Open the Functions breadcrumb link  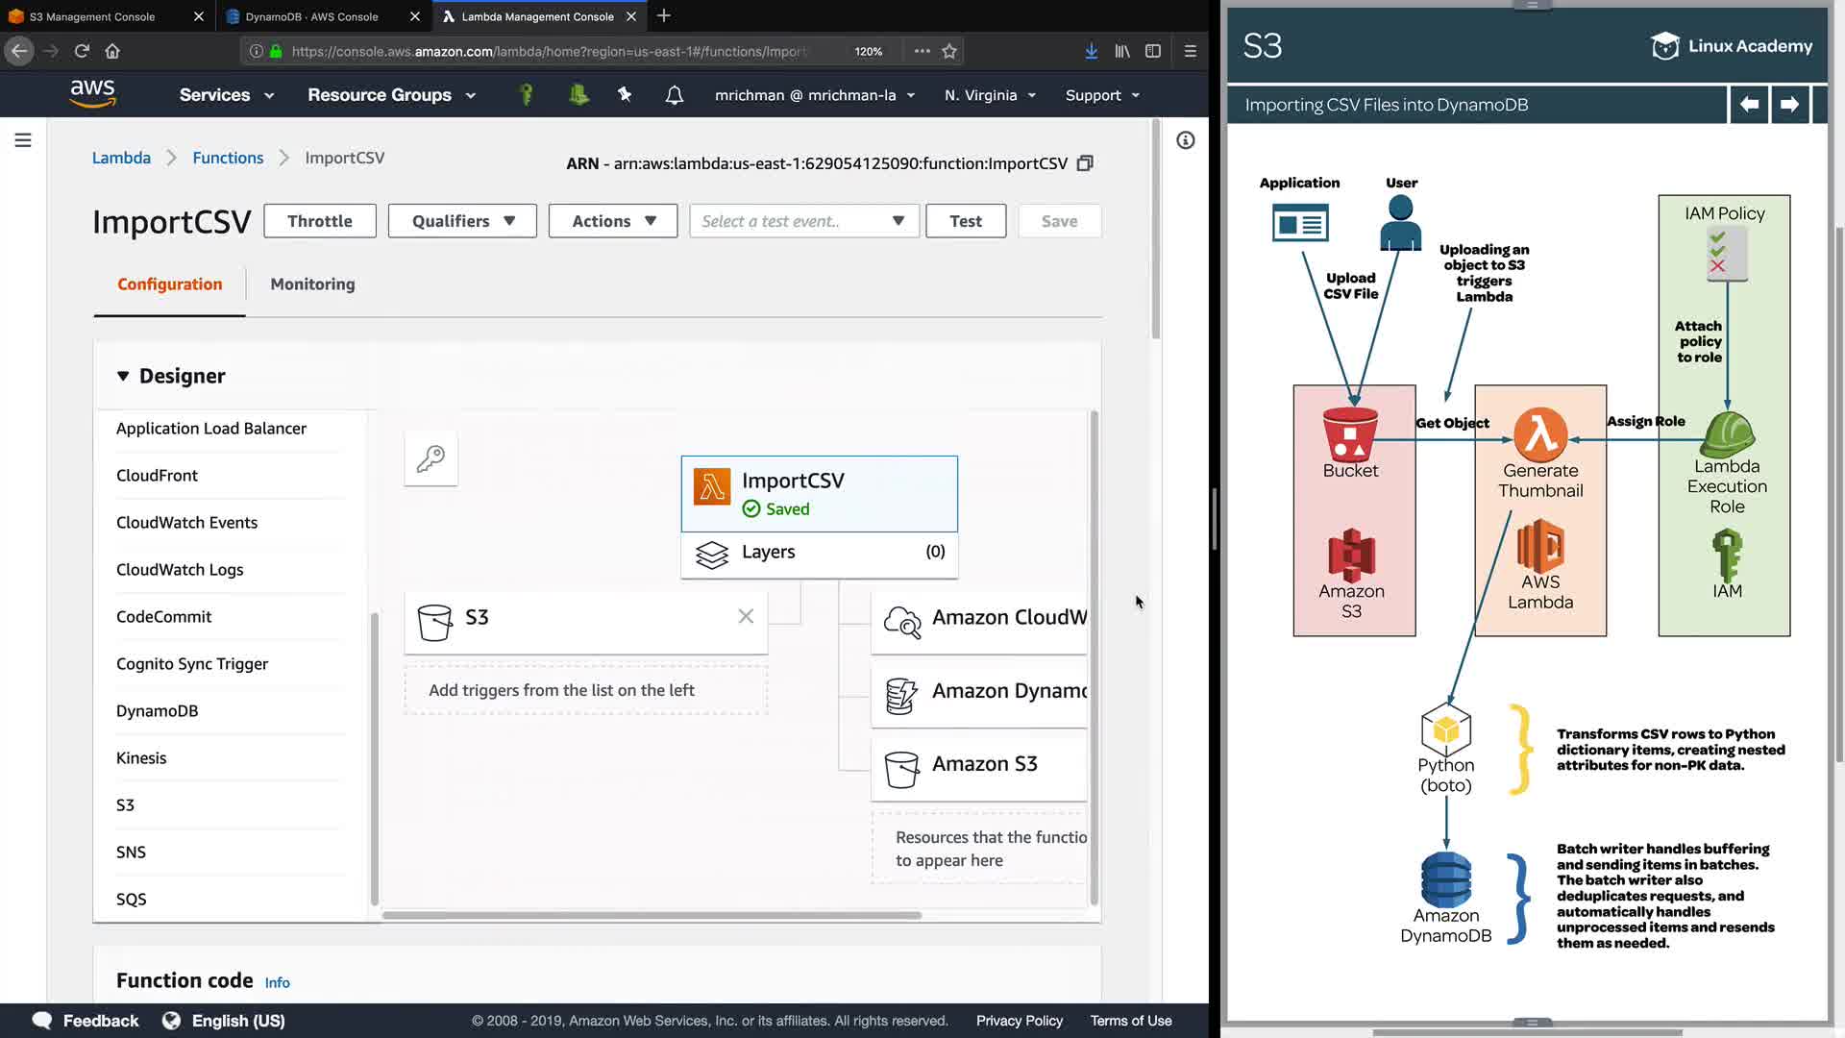[x=228, y=158]
